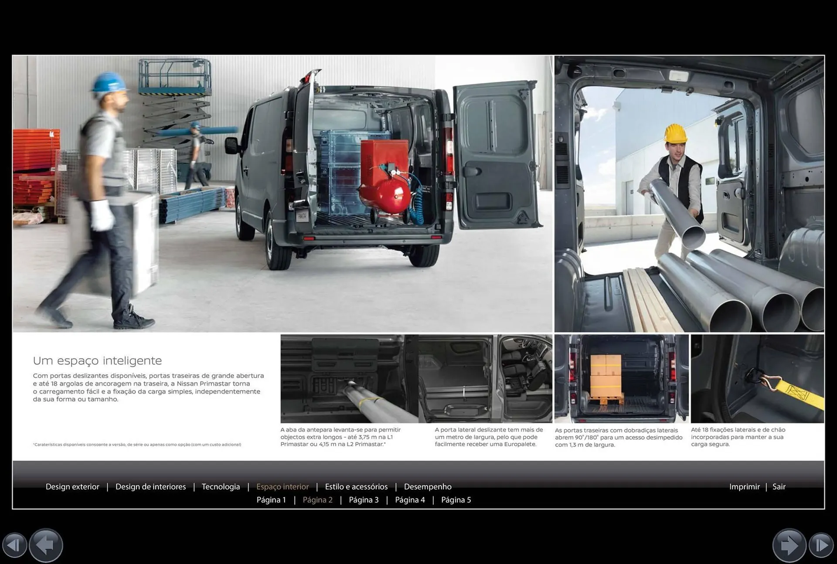Go to the first page using skip-back arrow
Viewport: 837px width, 564px height.
(x=15, y=545)
